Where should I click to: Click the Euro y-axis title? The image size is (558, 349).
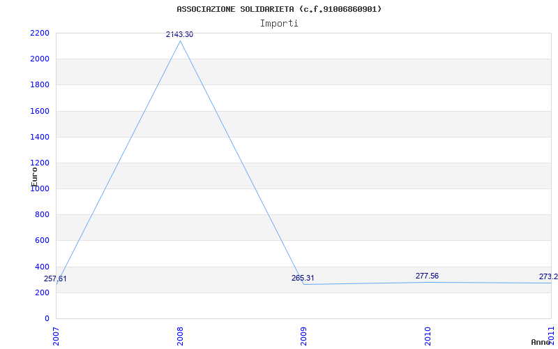click(34, 177)
